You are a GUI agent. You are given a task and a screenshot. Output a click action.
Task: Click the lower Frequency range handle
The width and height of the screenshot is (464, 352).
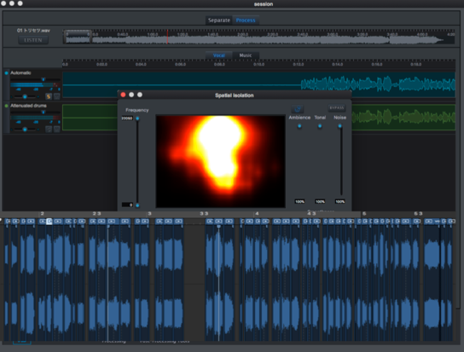[x=137, y=205]
